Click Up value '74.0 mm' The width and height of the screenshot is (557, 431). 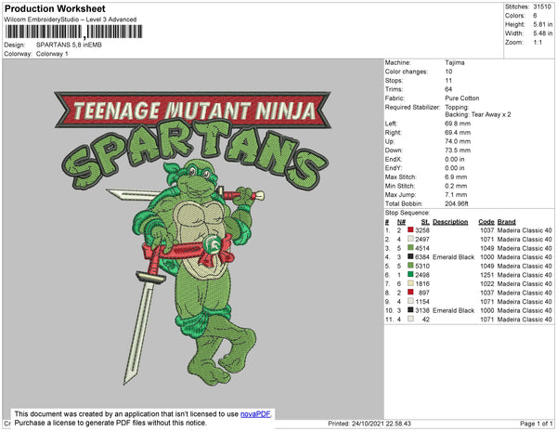(458, 141)
